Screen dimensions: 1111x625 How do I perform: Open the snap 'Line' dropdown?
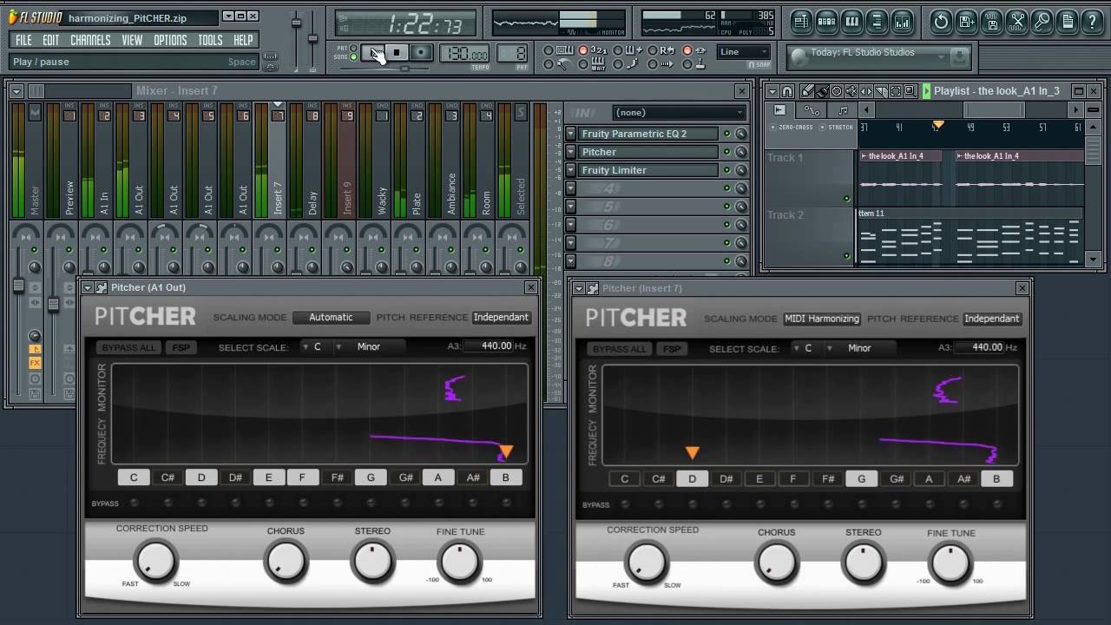(744, 52)
